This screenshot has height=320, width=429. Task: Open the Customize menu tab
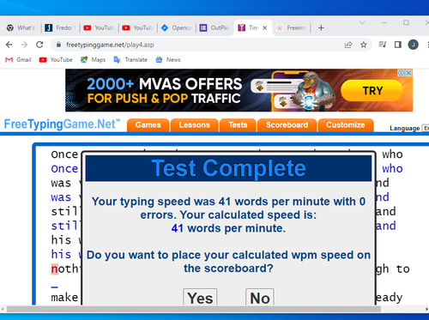coord(346,125)
